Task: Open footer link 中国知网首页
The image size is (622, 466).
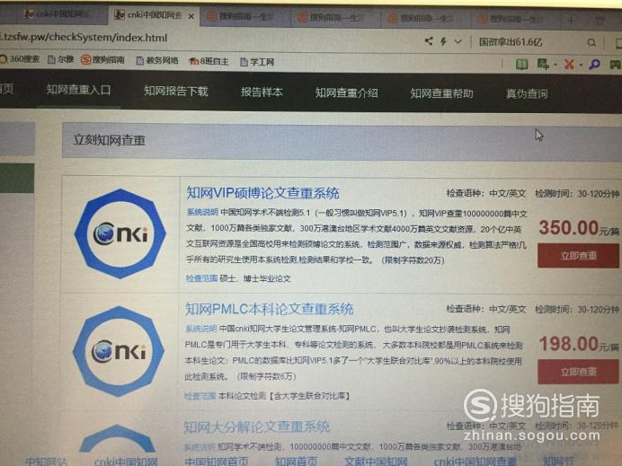Action: pyautogui.click(x=217, y=462)
